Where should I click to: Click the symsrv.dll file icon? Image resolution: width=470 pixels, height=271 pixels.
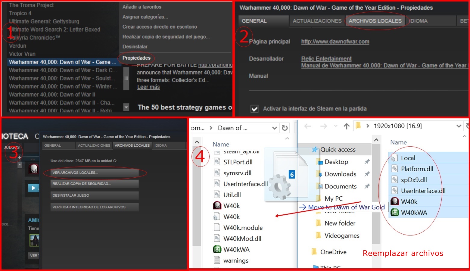click(x=217, y=173)
